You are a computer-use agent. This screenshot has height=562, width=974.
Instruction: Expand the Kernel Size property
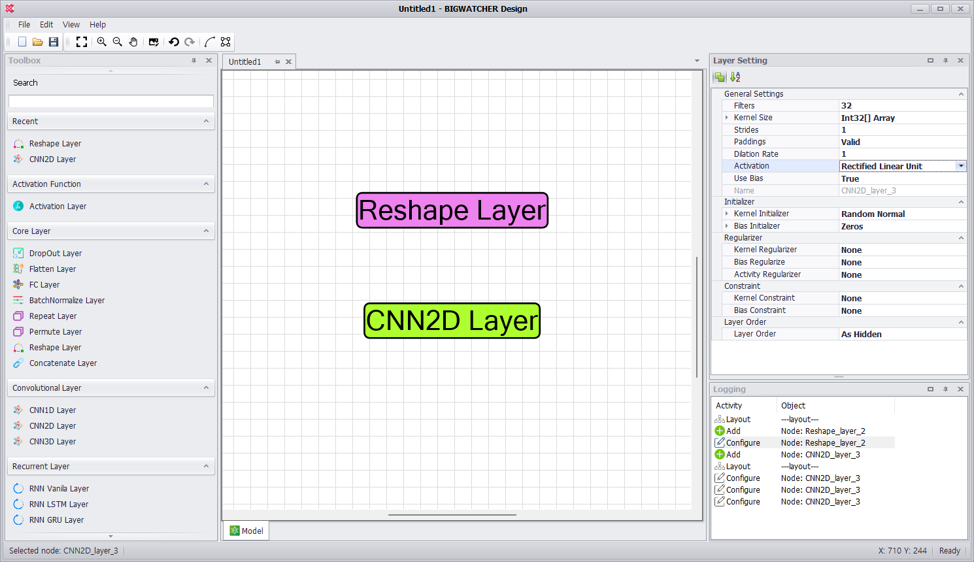727,118
